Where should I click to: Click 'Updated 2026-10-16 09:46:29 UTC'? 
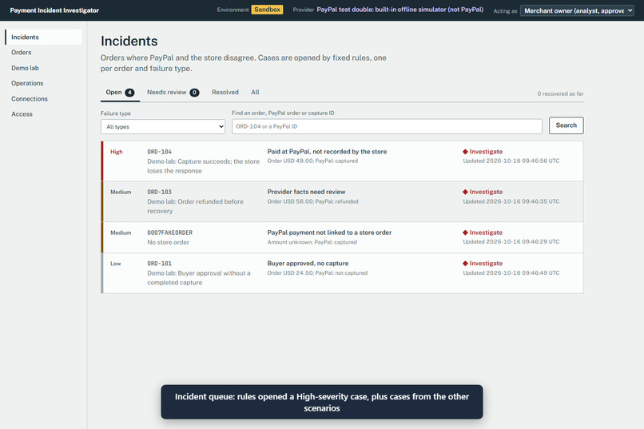511,242
